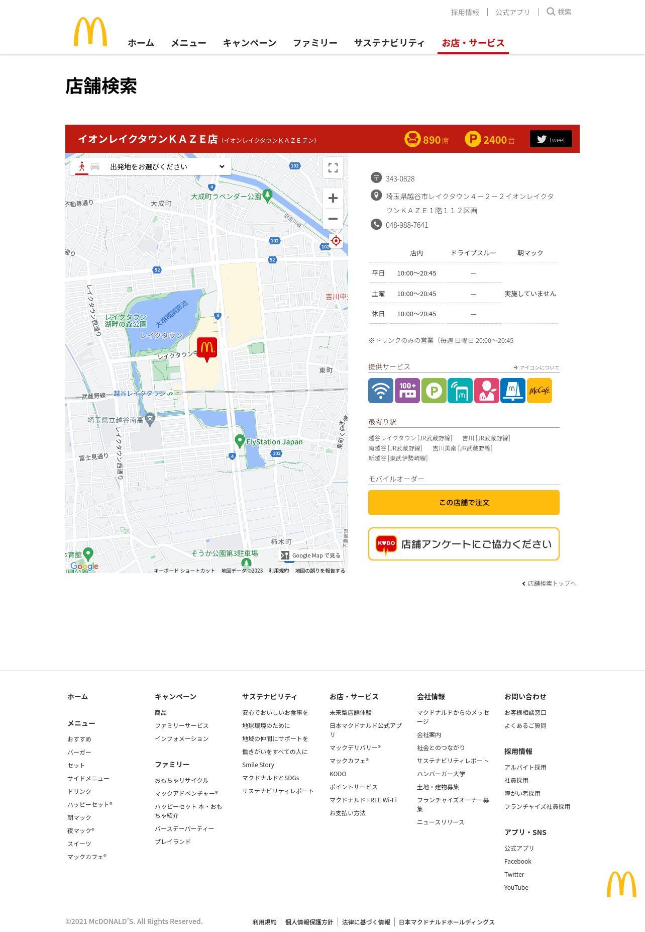Click 地図の誤りを報告する on the map

pyautogui.click(x=320, y=571)
